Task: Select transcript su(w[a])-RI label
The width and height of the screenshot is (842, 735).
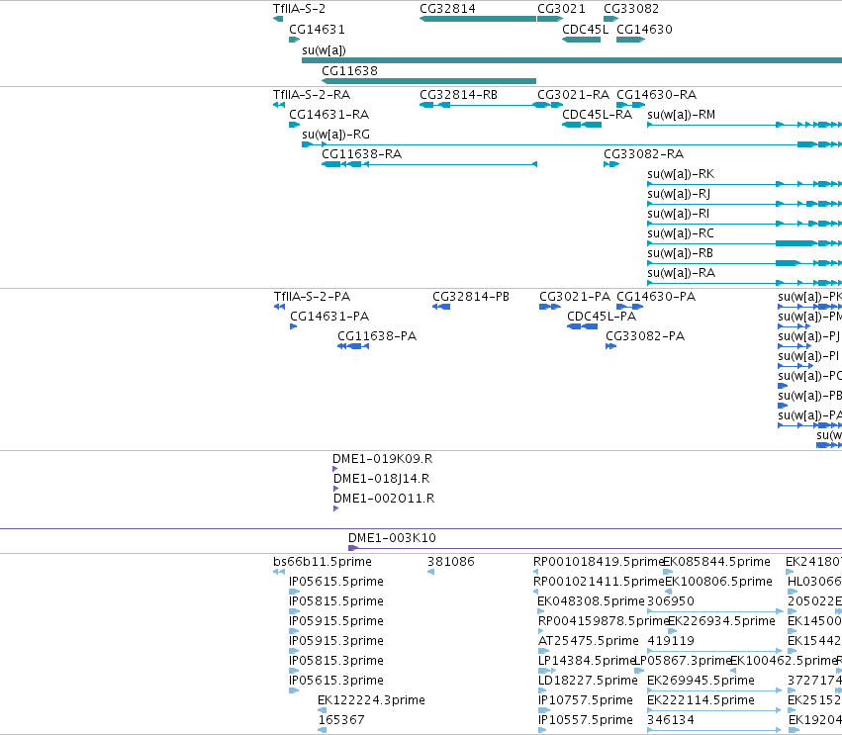Action: click(x=678, y=215)
